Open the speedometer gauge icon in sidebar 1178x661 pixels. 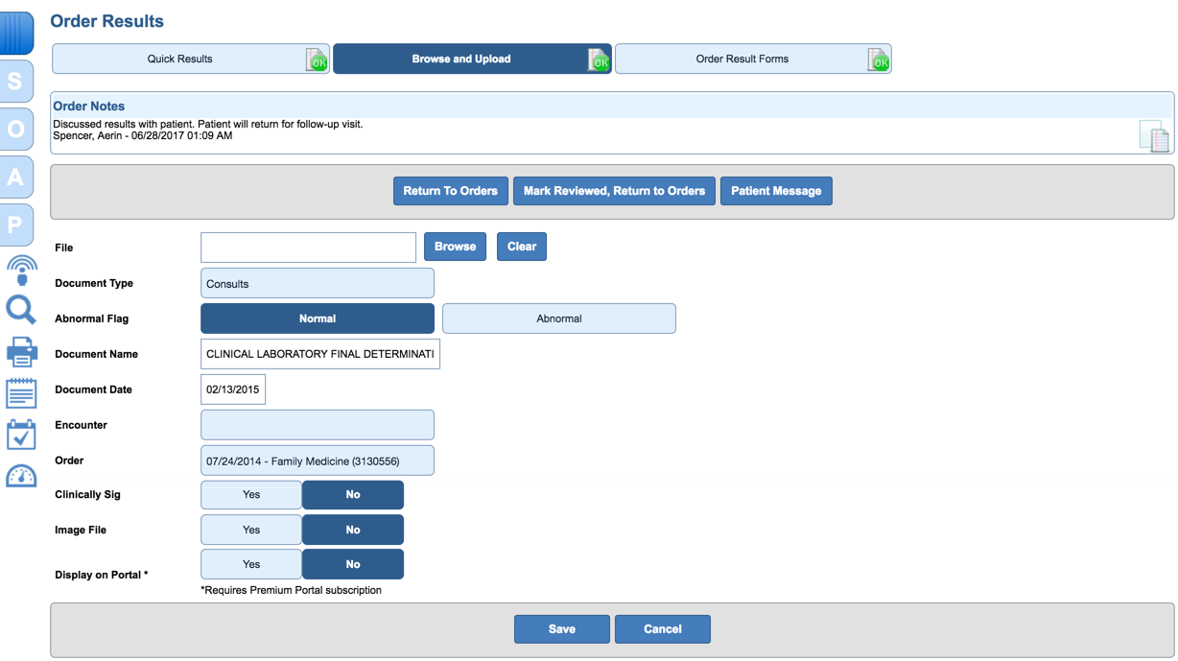[x=21, y=475]
